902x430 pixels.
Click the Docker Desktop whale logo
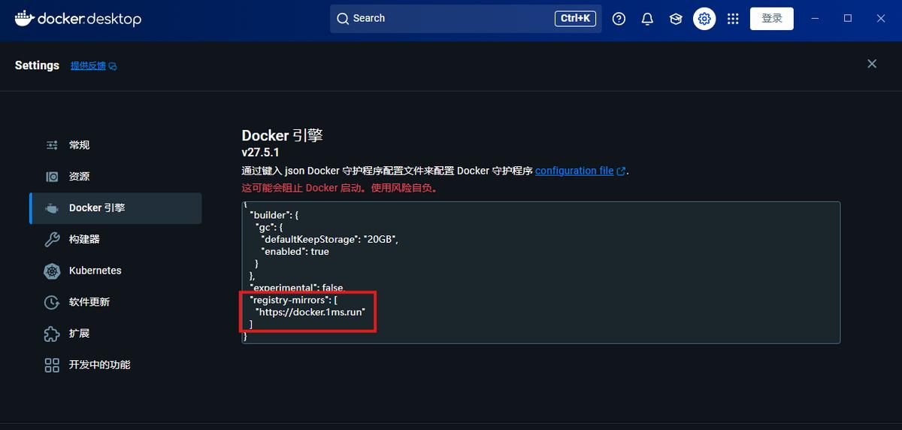pos(24,18)
